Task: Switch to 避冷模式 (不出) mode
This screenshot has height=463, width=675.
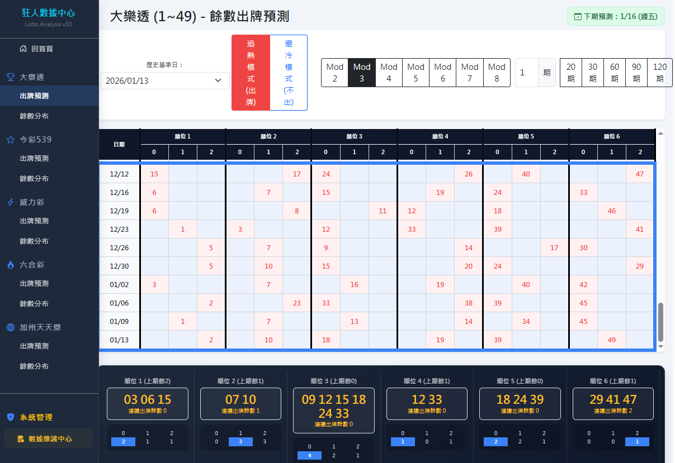Action: pos(288,73)
